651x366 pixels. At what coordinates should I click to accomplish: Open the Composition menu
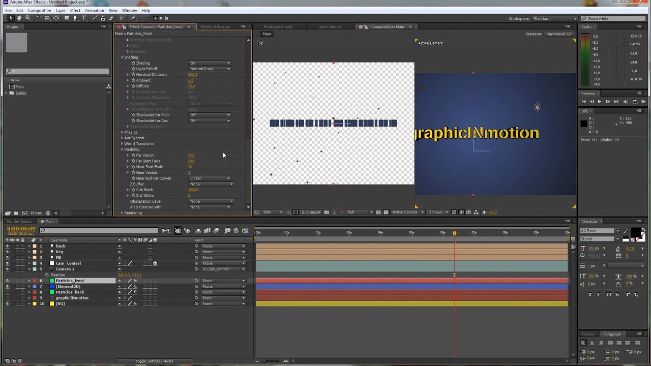pos(39,10)
